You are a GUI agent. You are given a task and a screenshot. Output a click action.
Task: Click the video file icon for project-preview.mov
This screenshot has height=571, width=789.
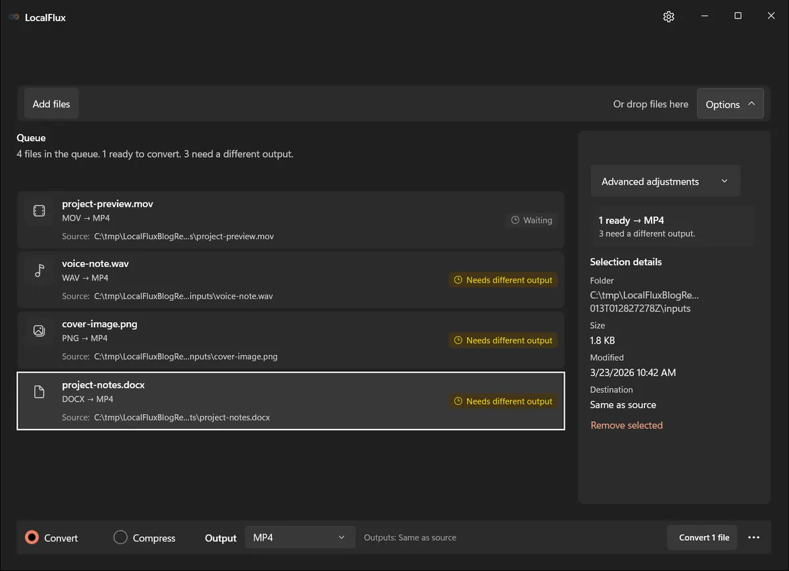[39, 210]
